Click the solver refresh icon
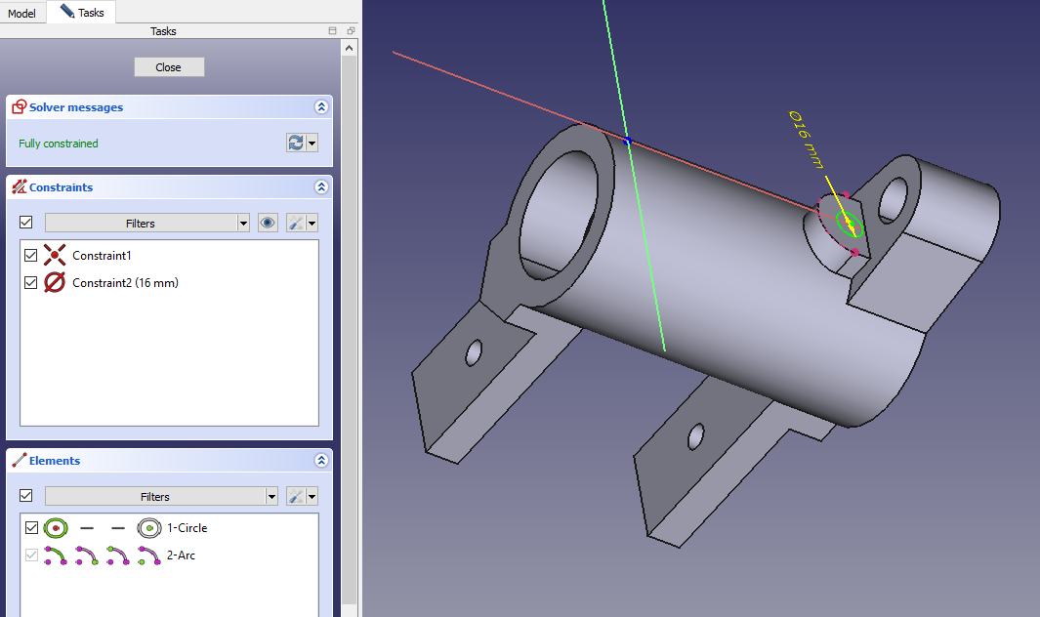This screenshot has width=1040, height=617. 295,144
